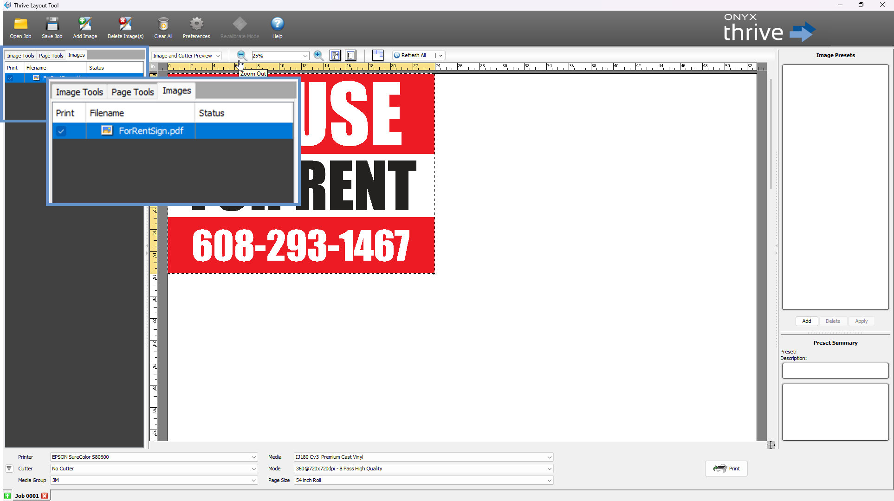Click the Add preset button

coord(807,321)
